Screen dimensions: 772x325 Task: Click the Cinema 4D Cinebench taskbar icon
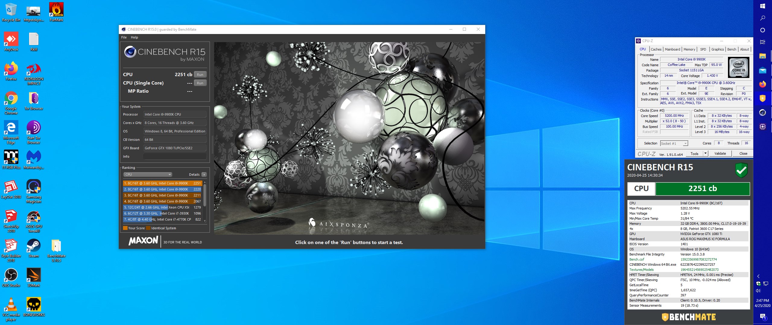(x=762, y=113)
